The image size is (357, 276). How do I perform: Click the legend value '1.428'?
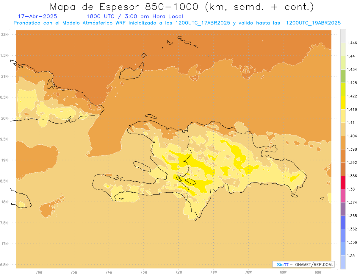point(353,83)
